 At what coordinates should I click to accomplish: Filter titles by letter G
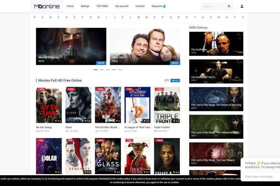click(91, 17)
